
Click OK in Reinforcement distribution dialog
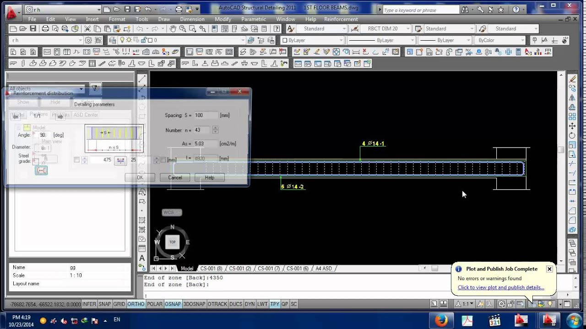140,177
